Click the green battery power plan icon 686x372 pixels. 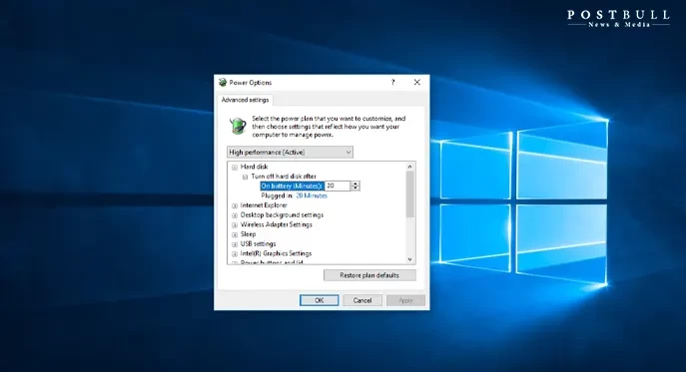tap(238, 126)
